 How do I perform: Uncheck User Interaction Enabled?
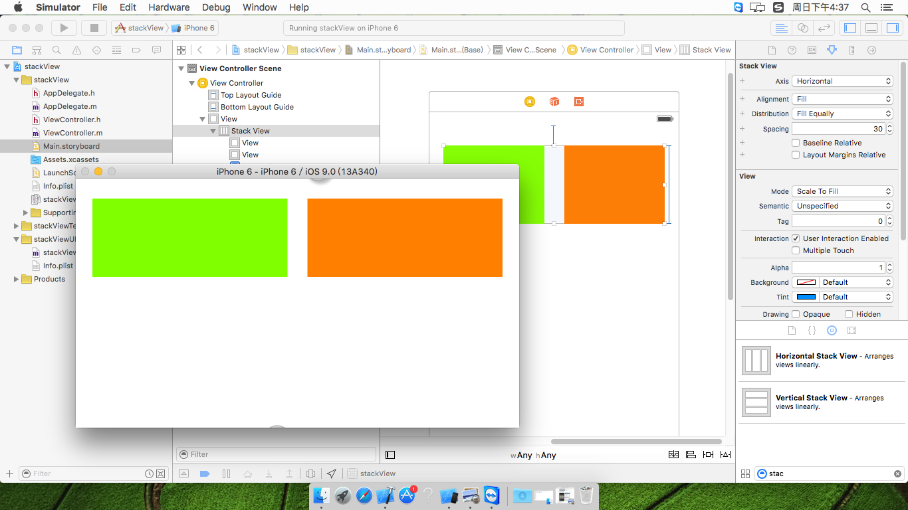[796, 238]
